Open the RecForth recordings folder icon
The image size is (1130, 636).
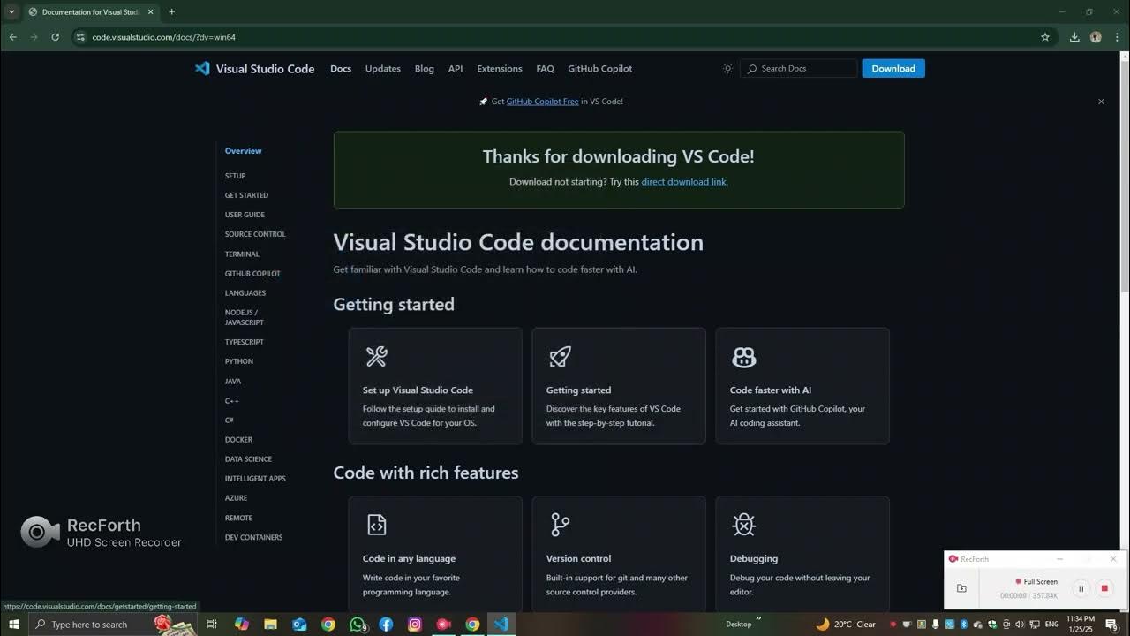[961, 588]
